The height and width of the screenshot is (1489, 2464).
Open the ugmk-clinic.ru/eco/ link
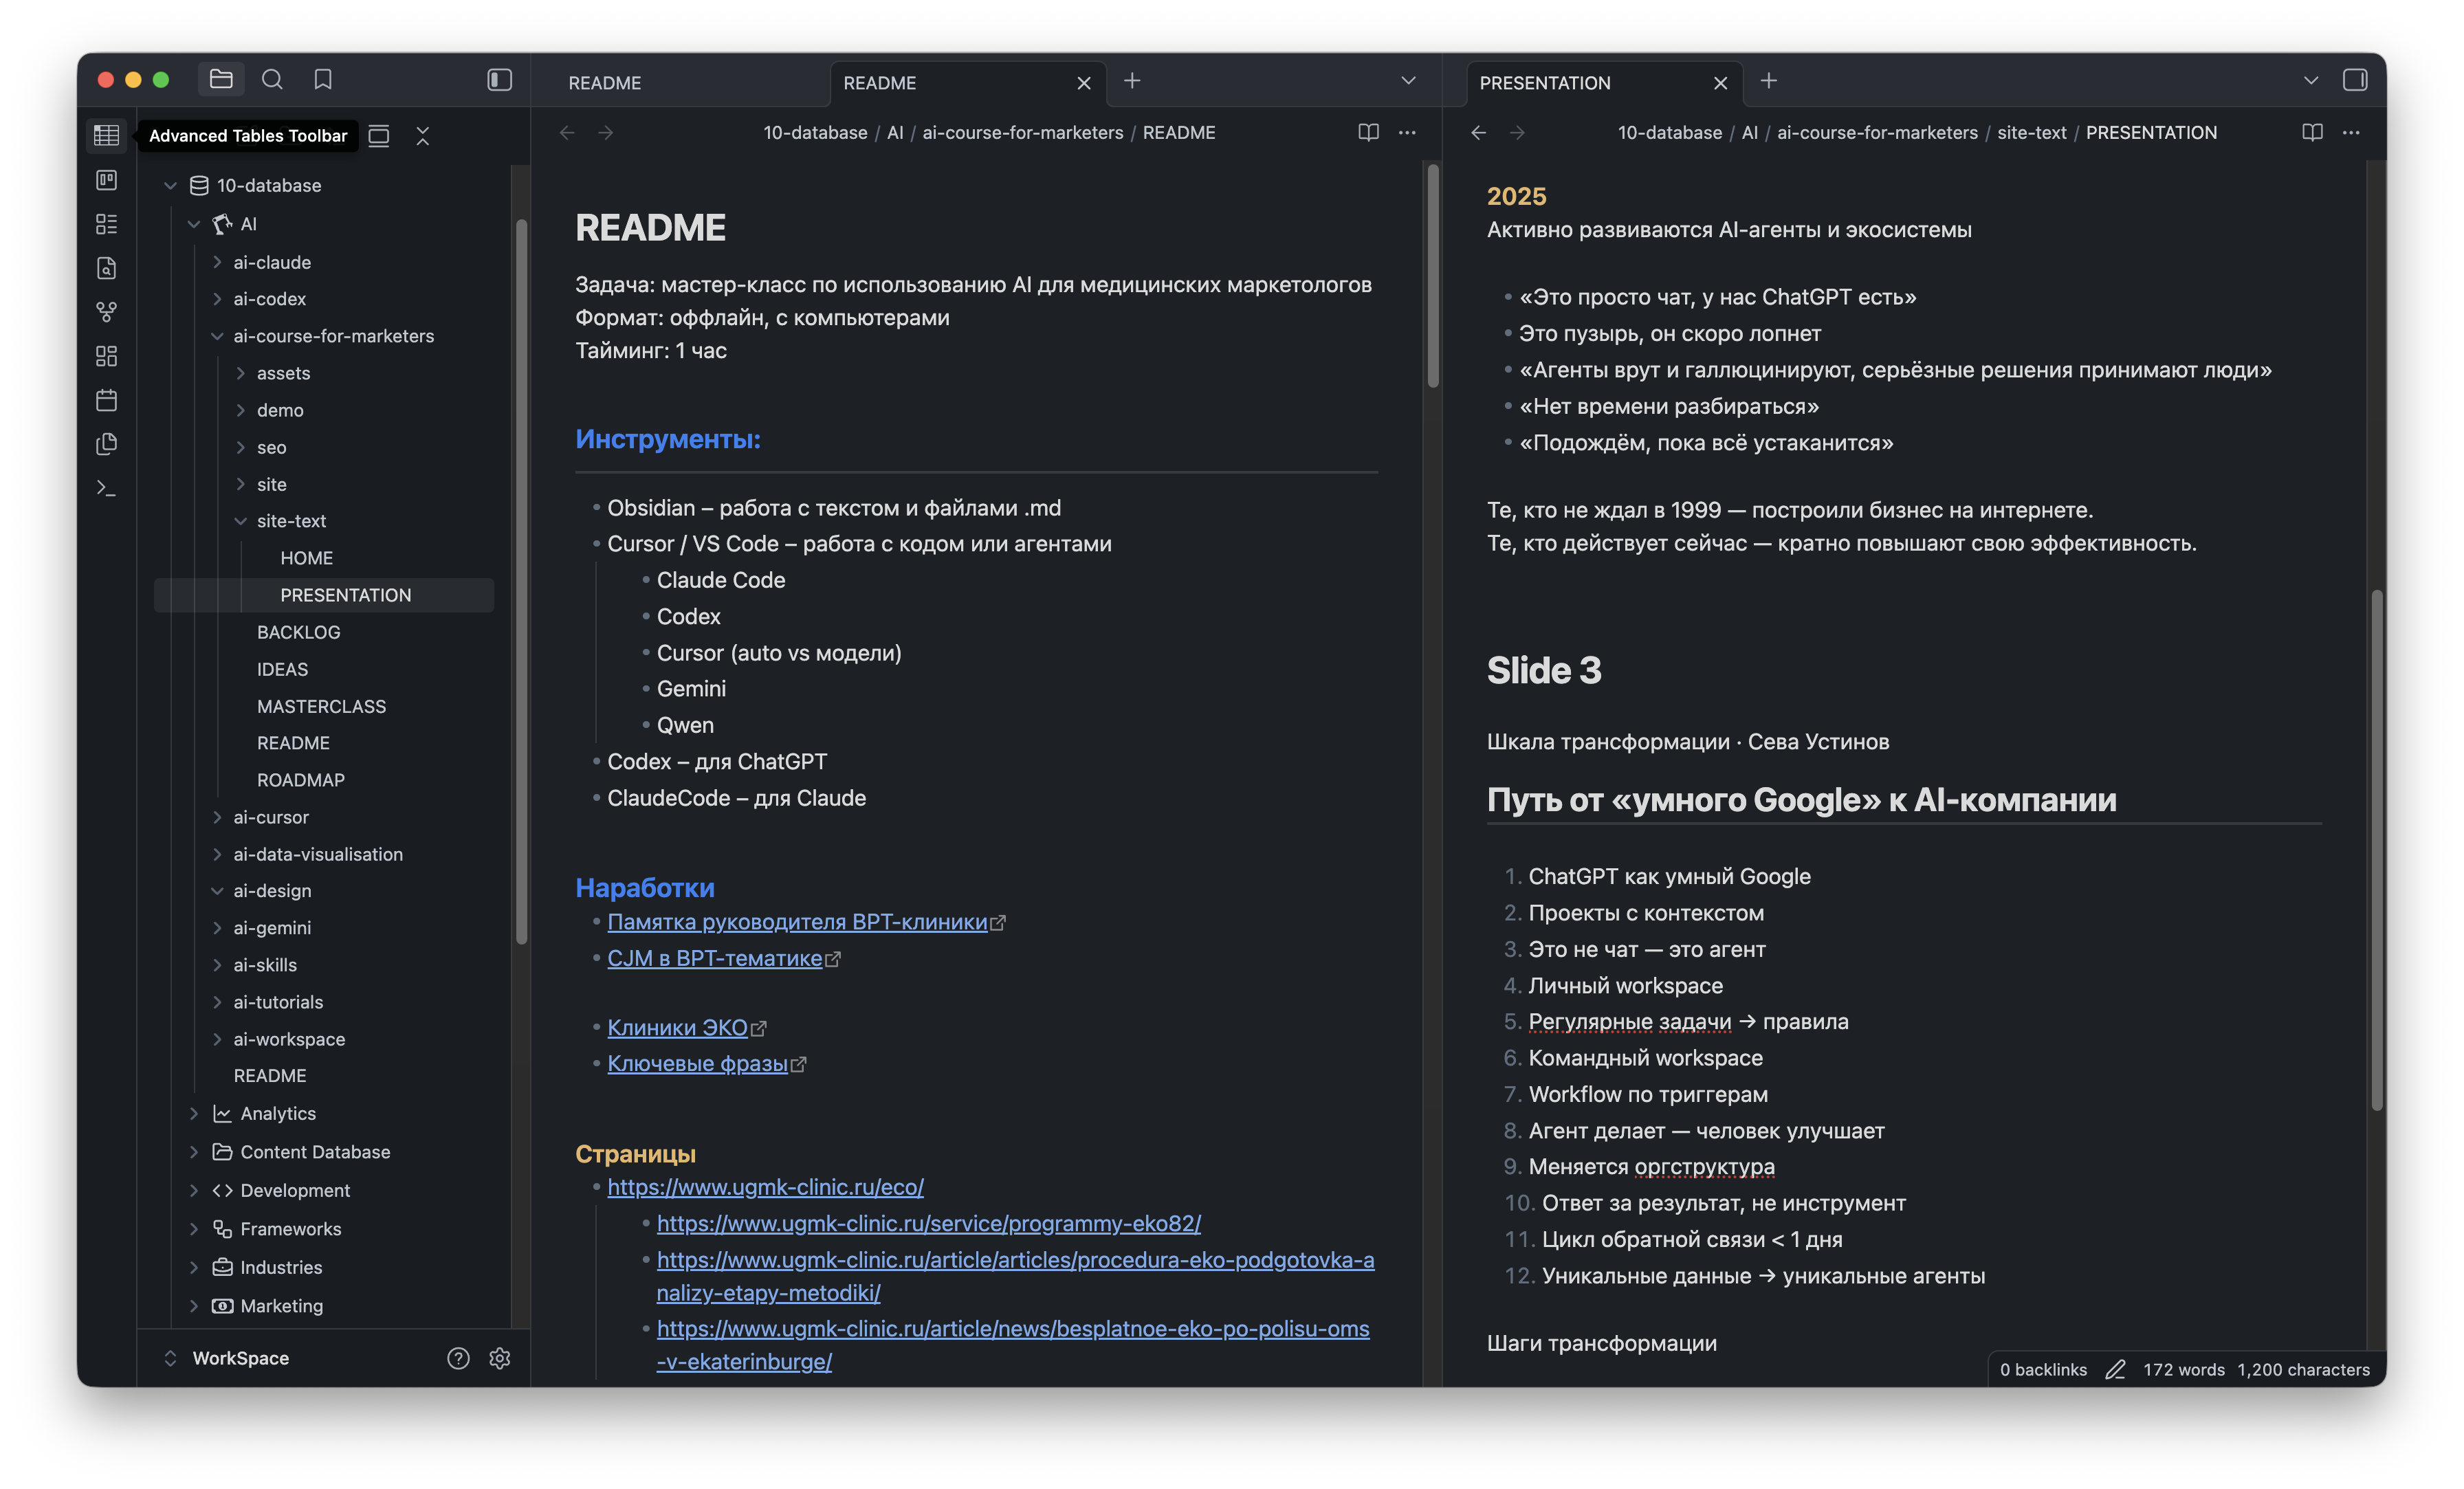(x=766, y=1187)
